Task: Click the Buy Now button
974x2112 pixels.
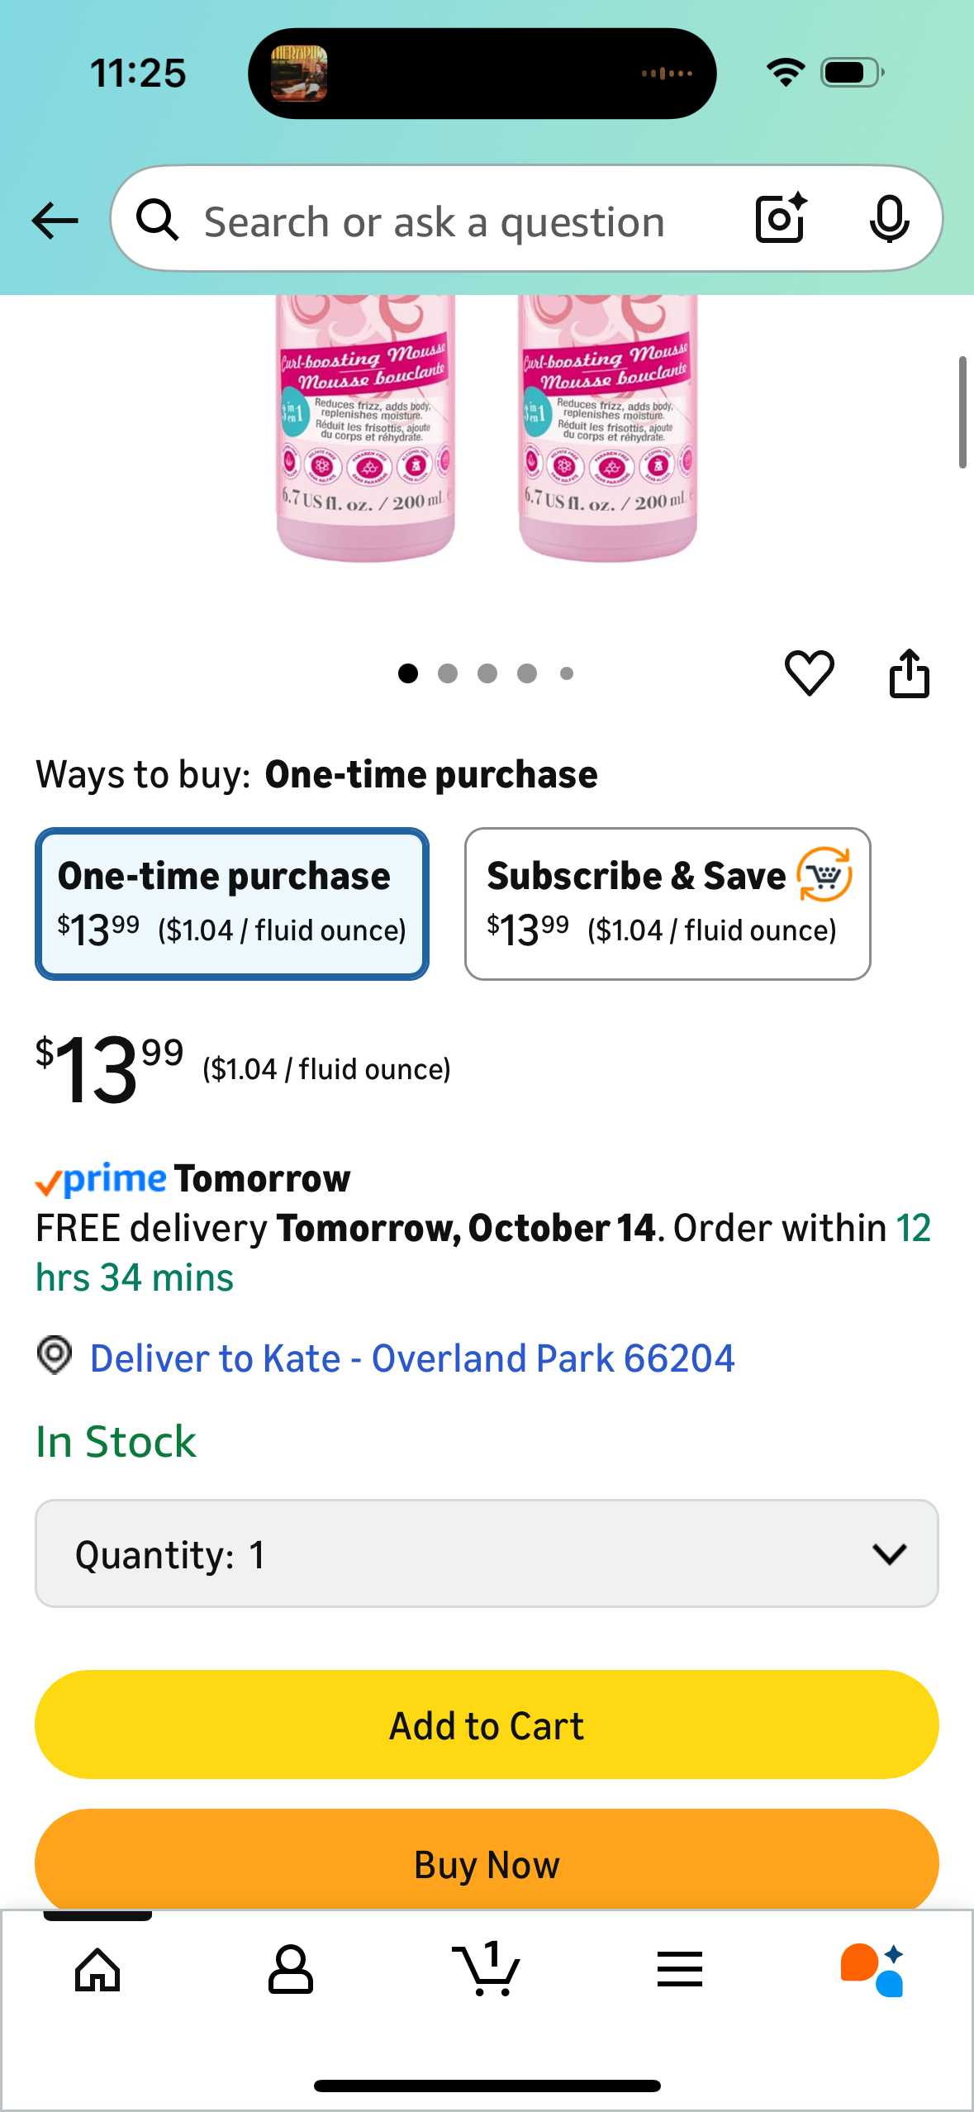Action: click(x=487, y=1862)
